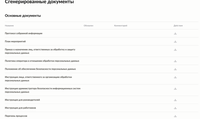Screen dimensions: 200x119
Task: Select row text План мероприятий
Action: [x=15, y=41]
